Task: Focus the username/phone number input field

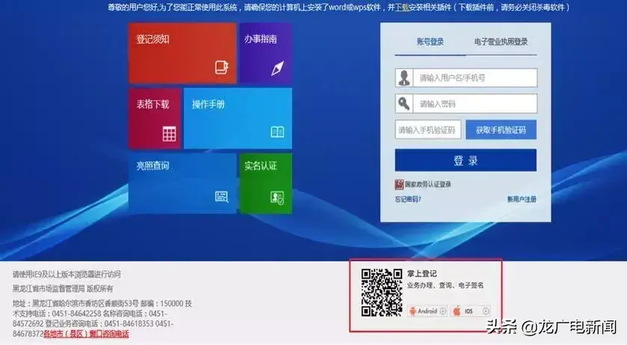Action: tap(476, 78)
